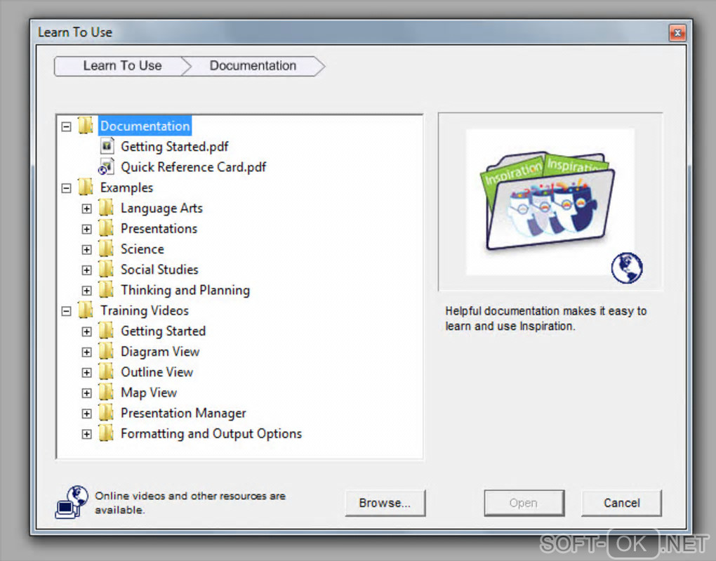Viewport: 716px width, 561px height.
Task: Click the Documentation folder icon
Action: pyautogui.click(x=86, y=126)
